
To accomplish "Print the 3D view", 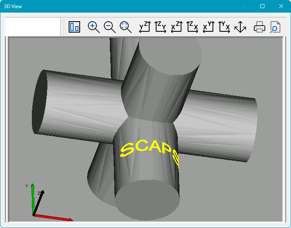I will (x=260, y=27).
